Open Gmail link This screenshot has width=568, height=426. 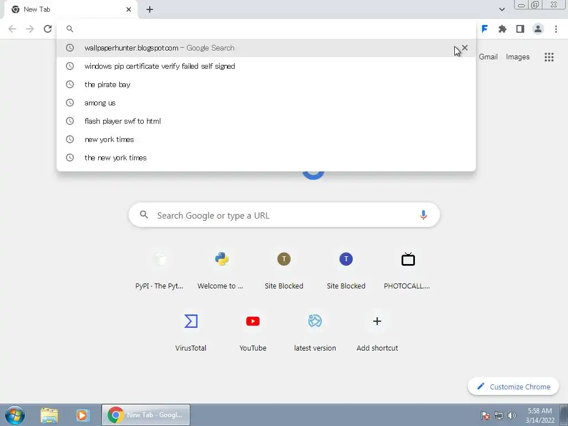(488, 57)
